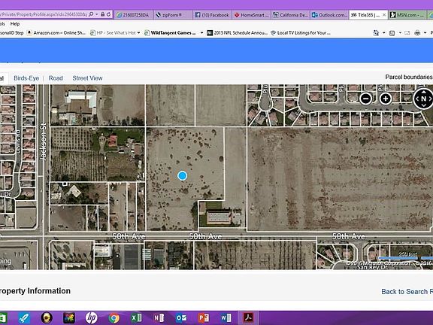Viewport: 433px width, 325px height.
Task: Open the Local TV Listings bookmark
Action: pos(301,32)
